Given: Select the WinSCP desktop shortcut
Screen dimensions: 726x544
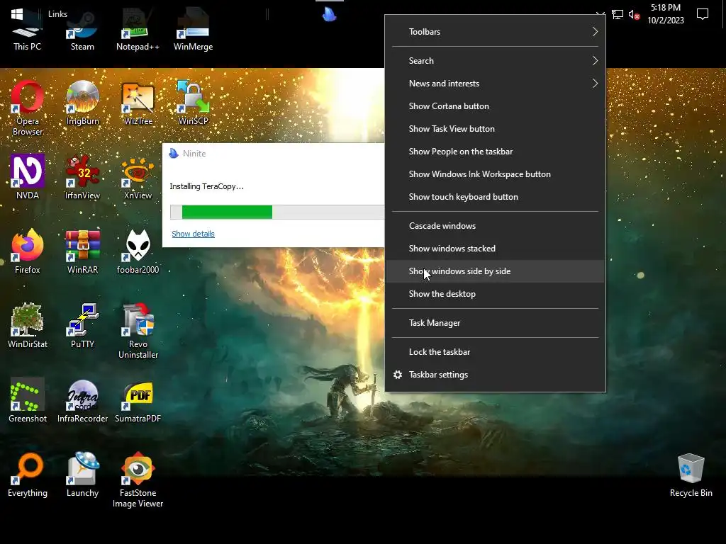Looking at the screenshot, I should pyautogui.click(x=193, y=103).
